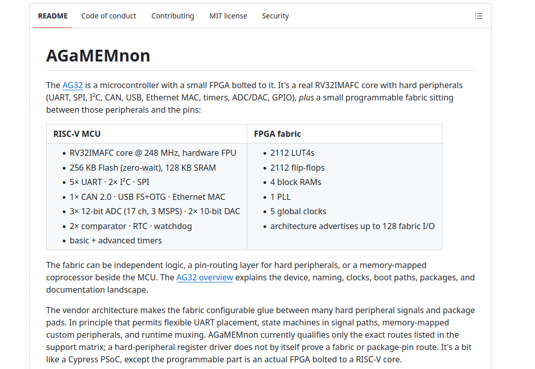Click '2× comparator · RTC · watchdog' item

131,226
